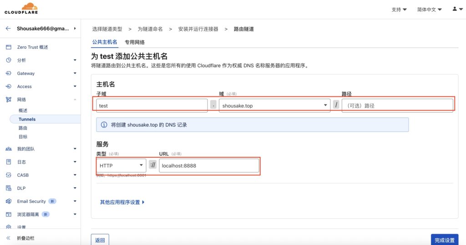Expand the CASB sidebar section

coord(75,175)
